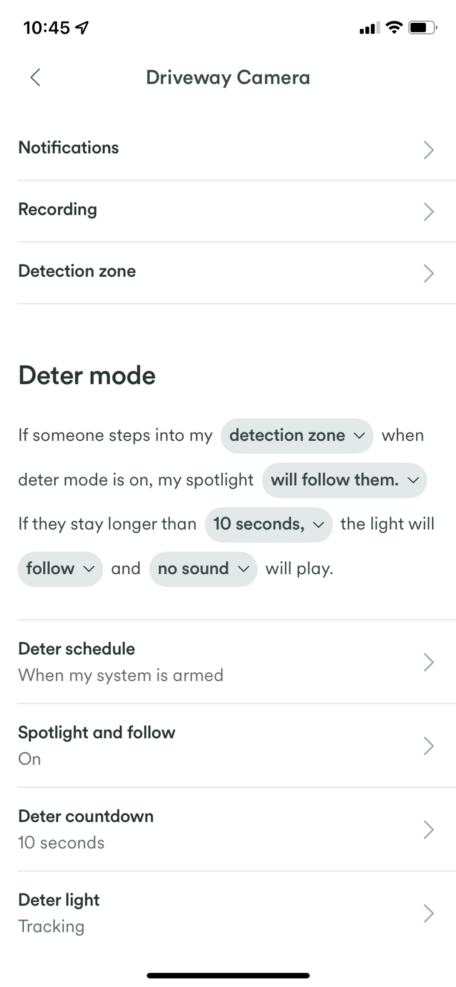This screenshot has height=987, width=456.
Task: Open the 'follow' light behavior dropdown
Action: coord(60,569)
